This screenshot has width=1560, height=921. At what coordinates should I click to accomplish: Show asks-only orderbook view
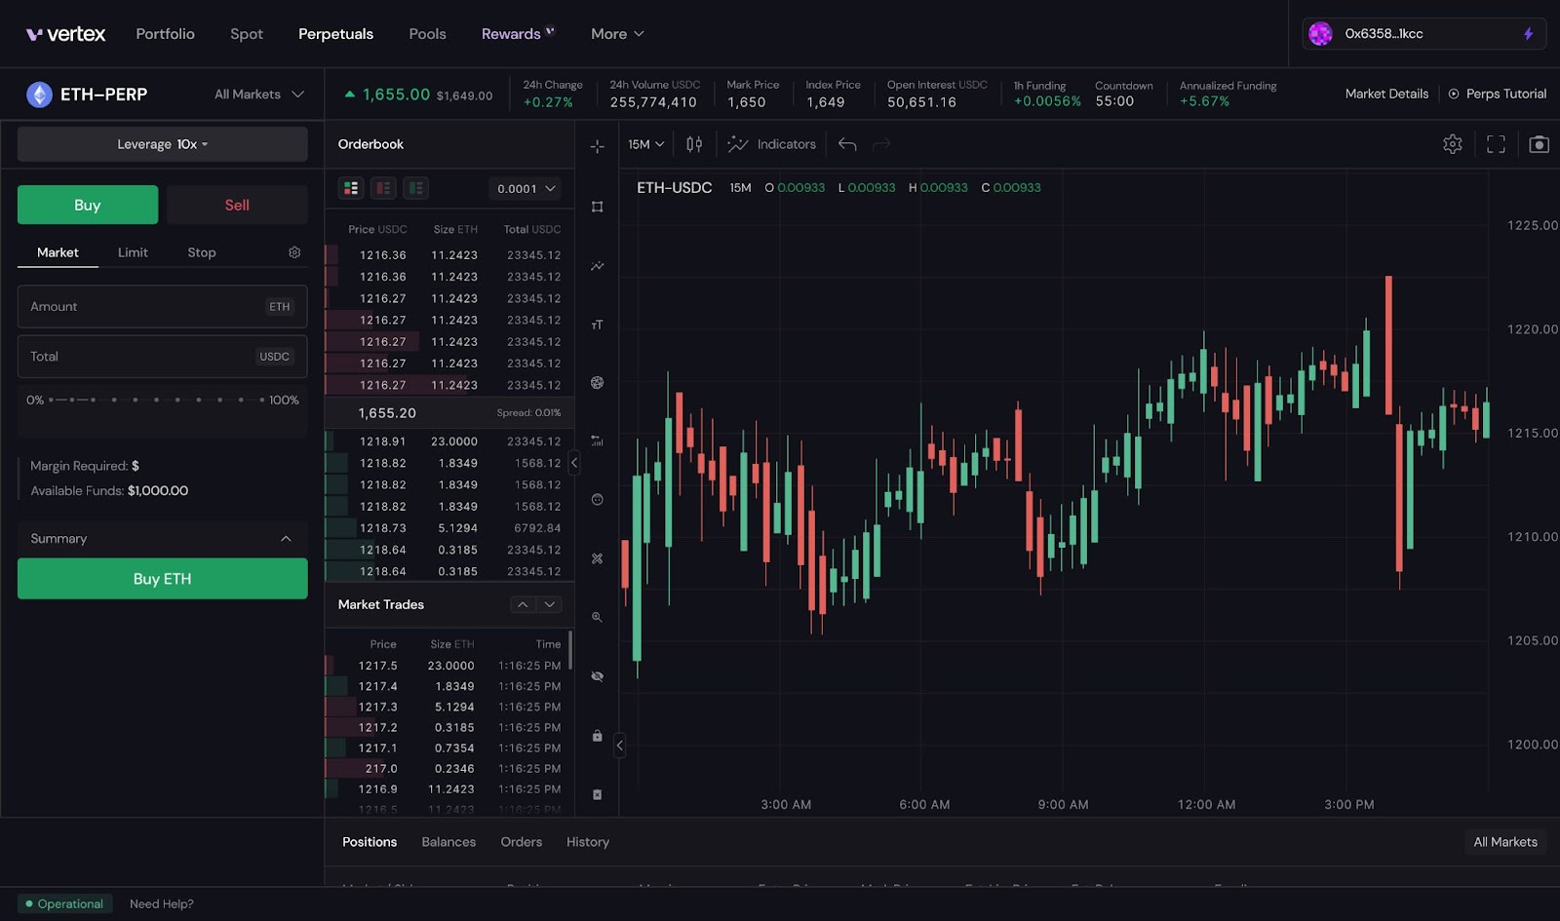coord(383,188)
